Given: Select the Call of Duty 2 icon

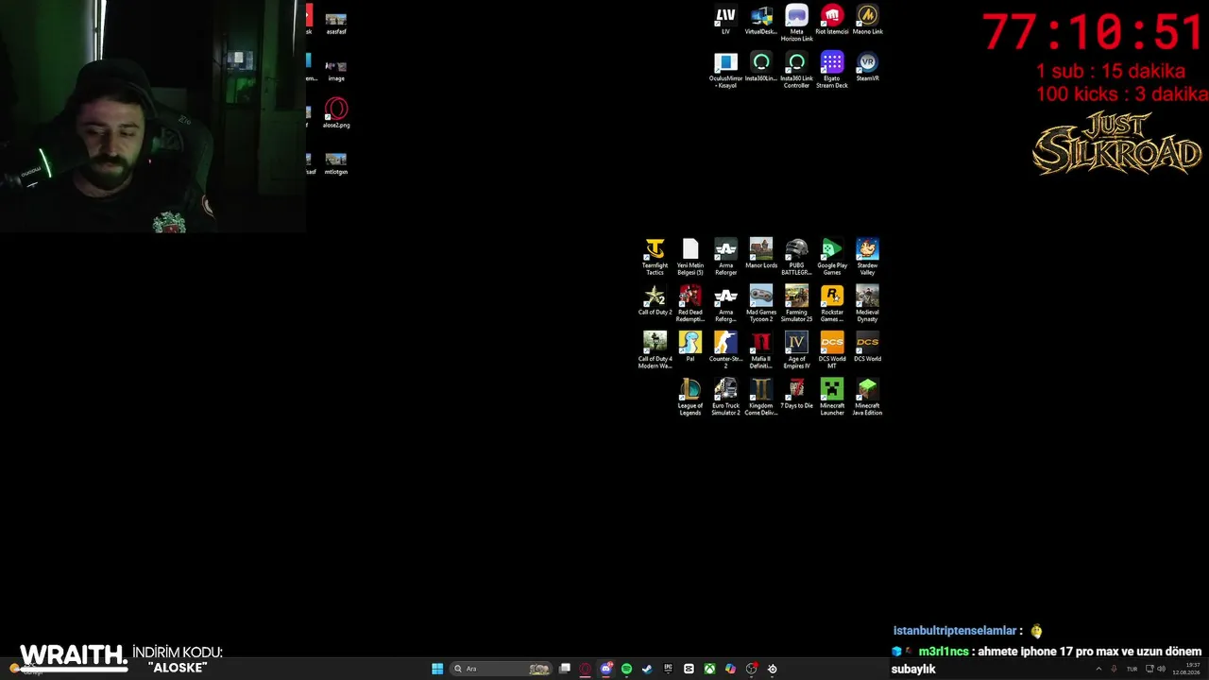Looking at the screenshot, I should pos(655,300).
